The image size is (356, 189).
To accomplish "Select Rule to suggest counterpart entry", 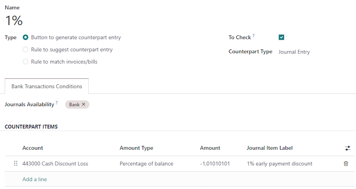I will 25,49.
